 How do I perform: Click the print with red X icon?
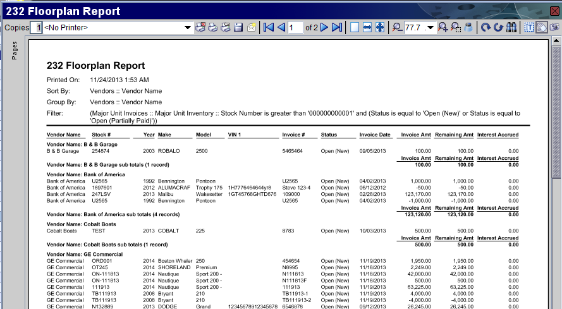[x=200, y=27]
